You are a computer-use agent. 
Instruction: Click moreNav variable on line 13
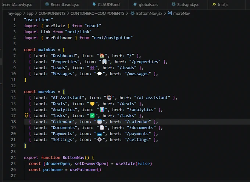coord(47,92)
